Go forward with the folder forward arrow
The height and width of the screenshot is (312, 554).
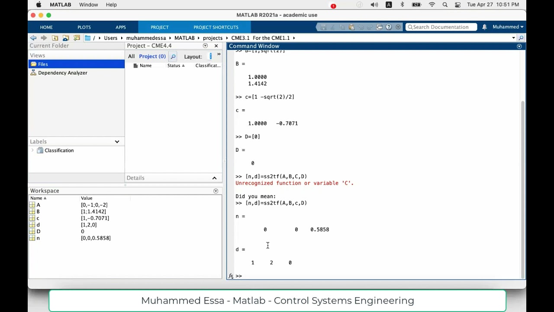pyautogui.click(x=44, y=38)
